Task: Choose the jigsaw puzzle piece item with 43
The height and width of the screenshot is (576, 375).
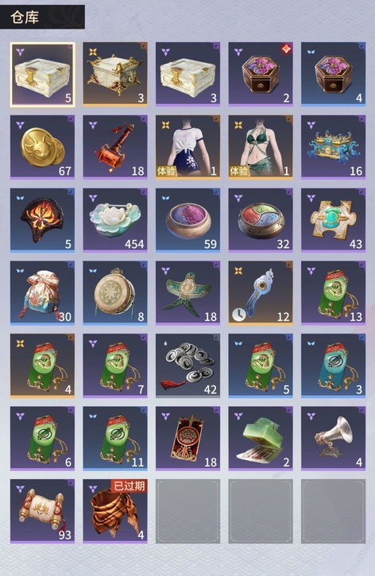Action: (x=333, y=220)
